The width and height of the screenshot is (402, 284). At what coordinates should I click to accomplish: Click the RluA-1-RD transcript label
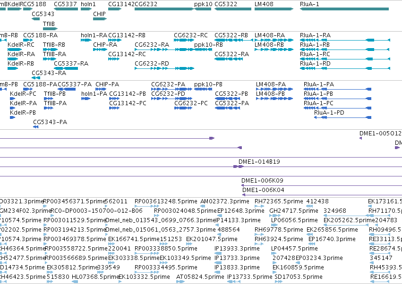[315, 64]
